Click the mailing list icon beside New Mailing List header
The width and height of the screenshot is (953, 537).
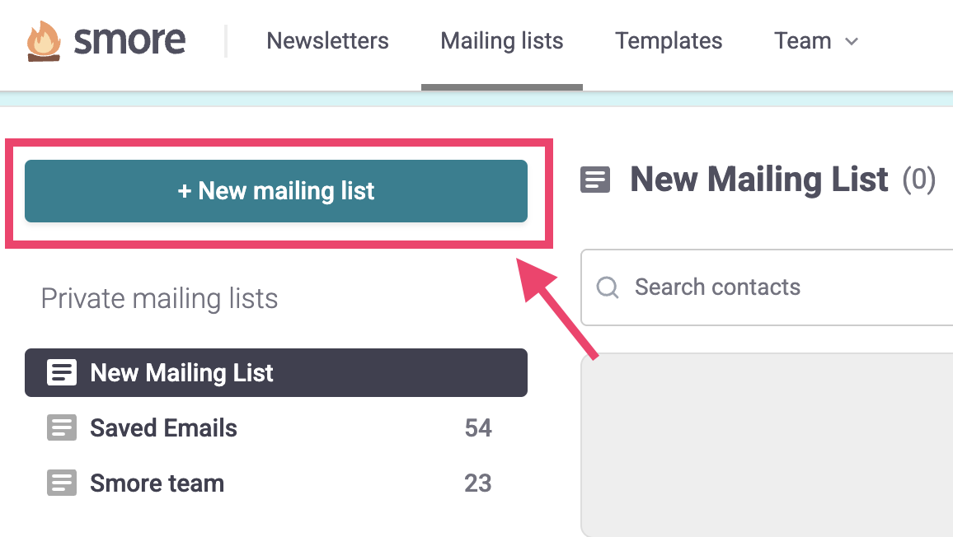click(x=595, y=179)
